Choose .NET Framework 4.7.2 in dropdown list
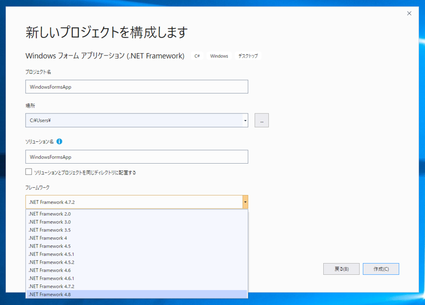 tap(136, 287)
